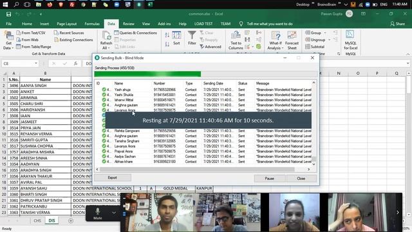
Task: Open the Name Box dropdown arrow
Action: point(36,63)
